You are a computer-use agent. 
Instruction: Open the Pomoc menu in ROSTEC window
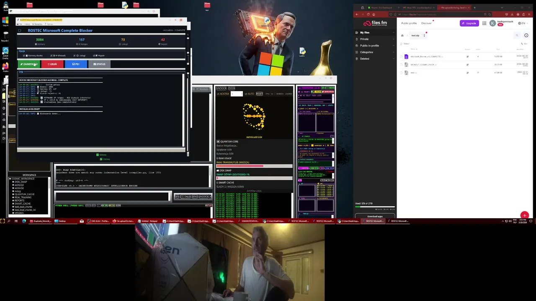(49, 24)
